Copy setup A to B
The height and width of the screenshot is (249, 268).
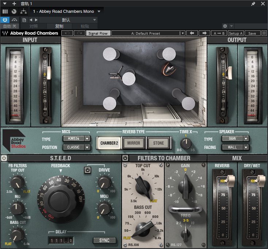coord(219,33)
